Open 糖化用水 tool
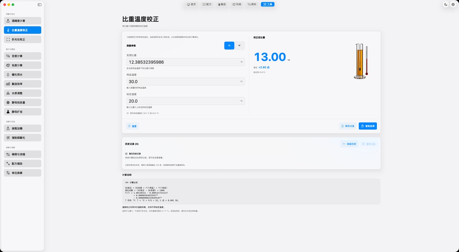459x252 pixels. point(23,75)
